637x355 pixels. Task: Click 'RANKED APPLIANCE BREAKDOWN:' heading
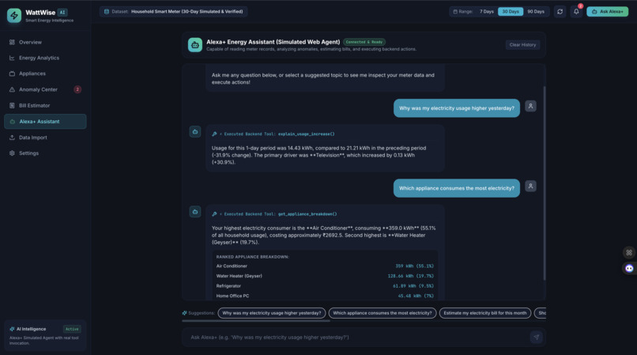(x=253, y=257)
